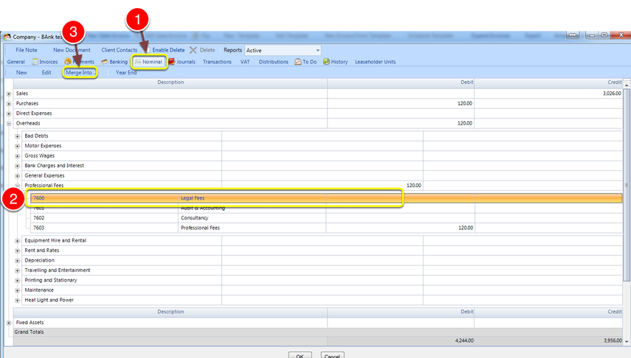Select the 7600 Legal Fees row
The width and height of the screenshot is (631, 358).
326,198
